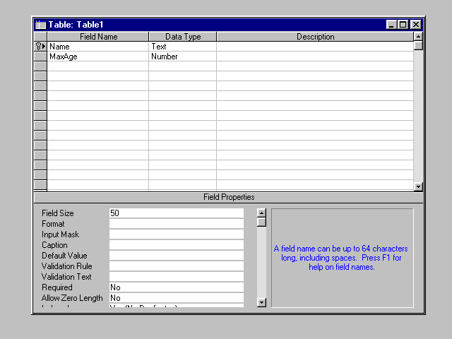Select the Name field name cell

97,47
